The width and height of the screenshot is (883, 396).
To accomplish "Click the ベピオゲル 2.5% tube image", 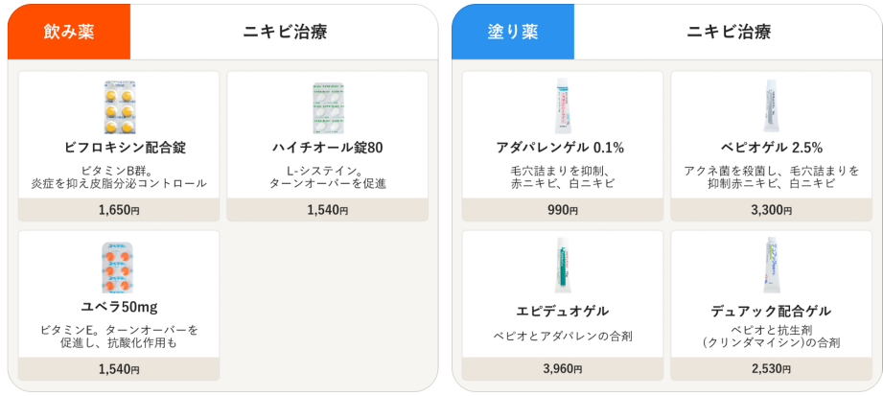I will point(771,105).
